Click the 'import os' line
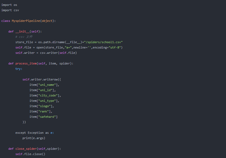 9,5
